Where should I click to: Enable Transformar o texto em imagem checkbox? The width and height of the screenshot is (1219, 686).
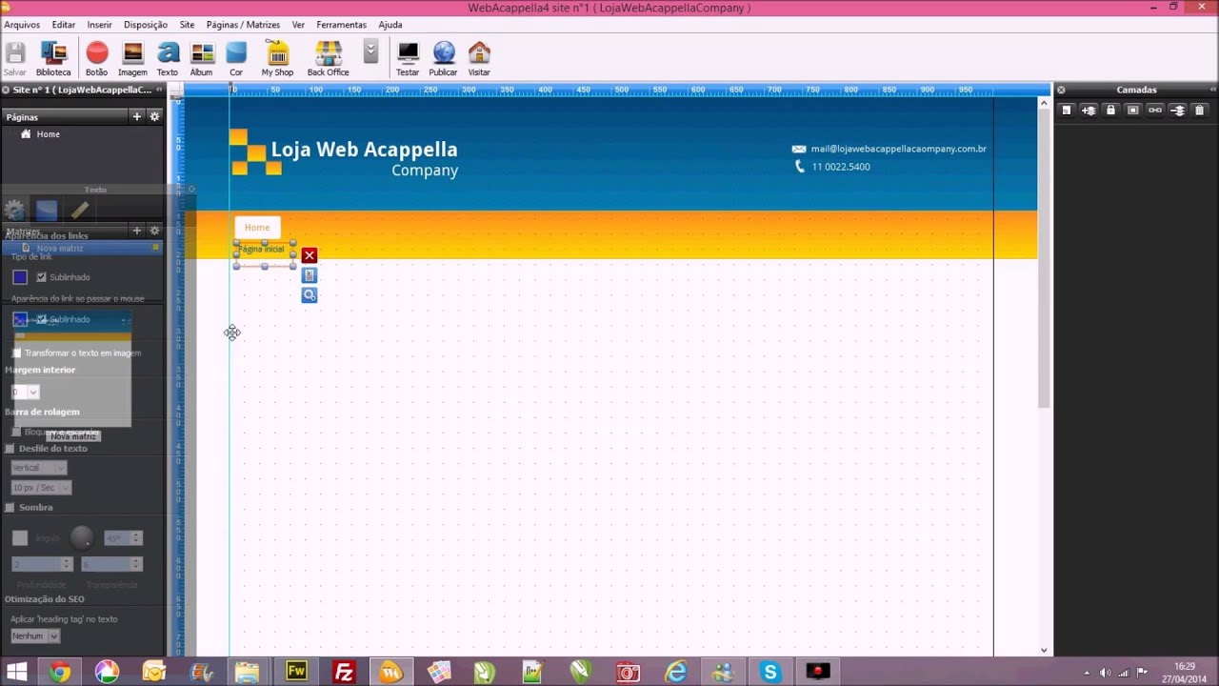pyautogui.click(x=16, y=353)
